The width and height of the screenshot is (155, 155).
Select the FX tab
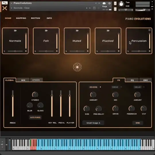click(x=119, y=80)
